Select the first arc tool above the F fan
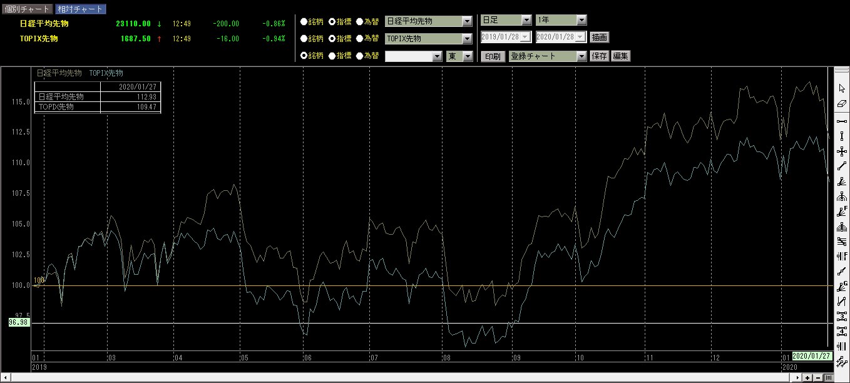Viewport: 850px width, 383px height. coord(842,196)
